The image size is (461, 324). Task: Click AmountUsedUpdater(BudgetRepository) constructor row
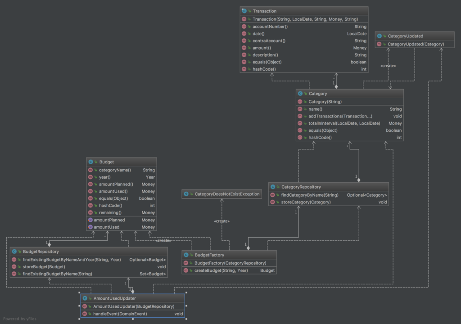point(133,306)
